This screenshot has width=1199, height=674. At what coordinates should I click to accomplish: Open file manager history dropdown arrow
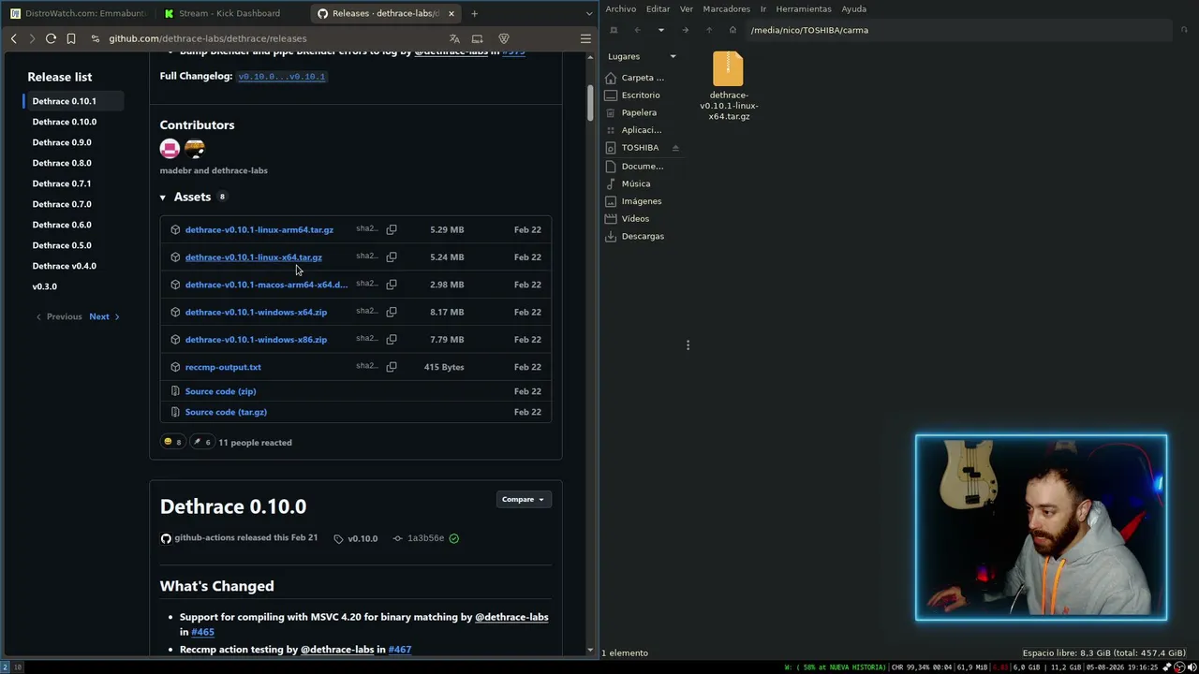[x=660, y=30]
